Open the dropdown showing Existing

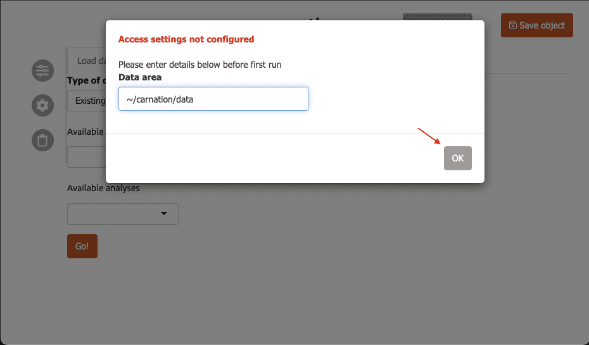[x=86, y=101]
